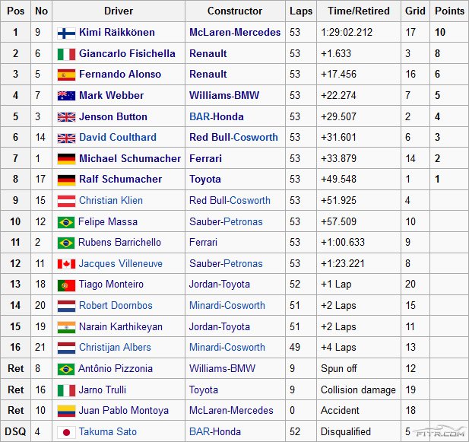469x442 pixels.
Task: Click the Indian flag beside Narain Karthikeyan
Action: [66, 327]
